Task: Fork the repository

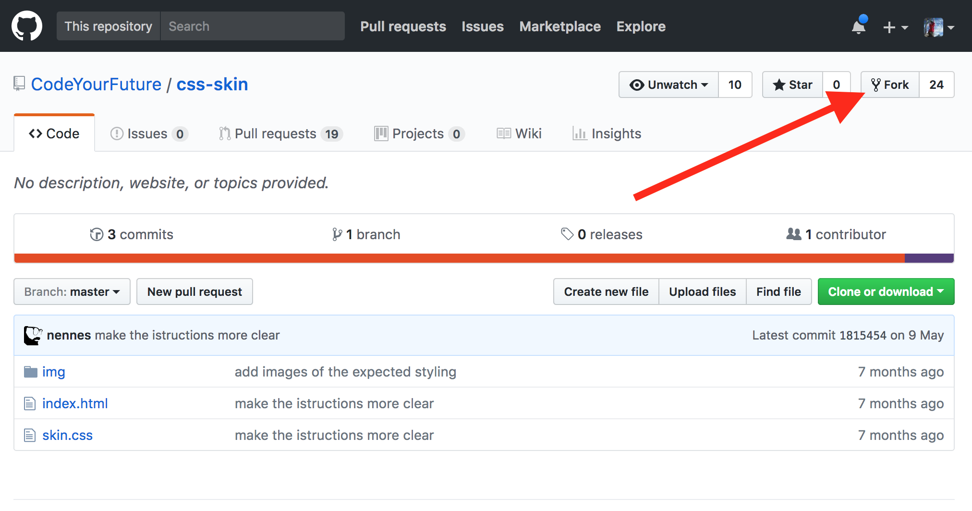Action: click(890, 85)
